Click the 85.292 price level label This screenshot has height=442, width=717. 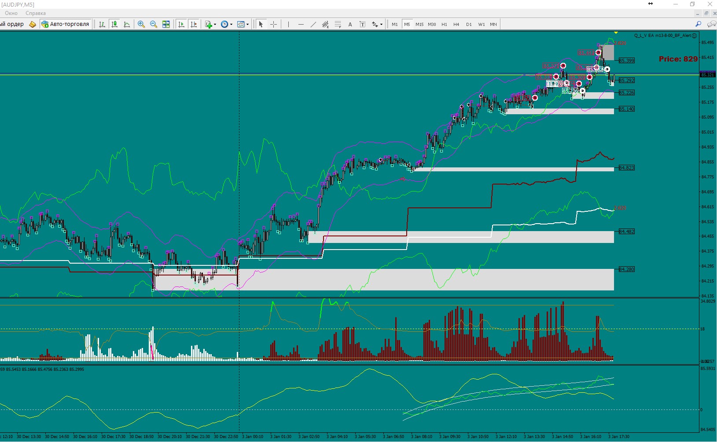(626, 80)
